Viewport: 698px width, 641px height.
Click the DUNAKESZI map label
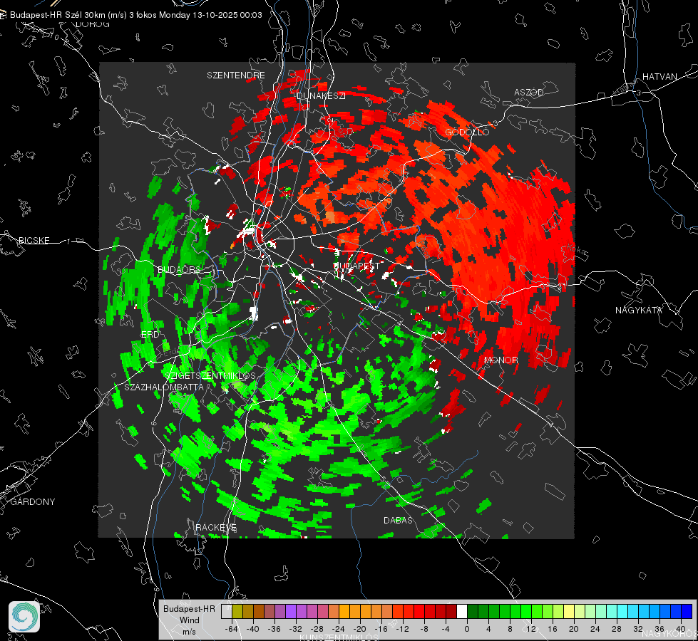point(321,95)
